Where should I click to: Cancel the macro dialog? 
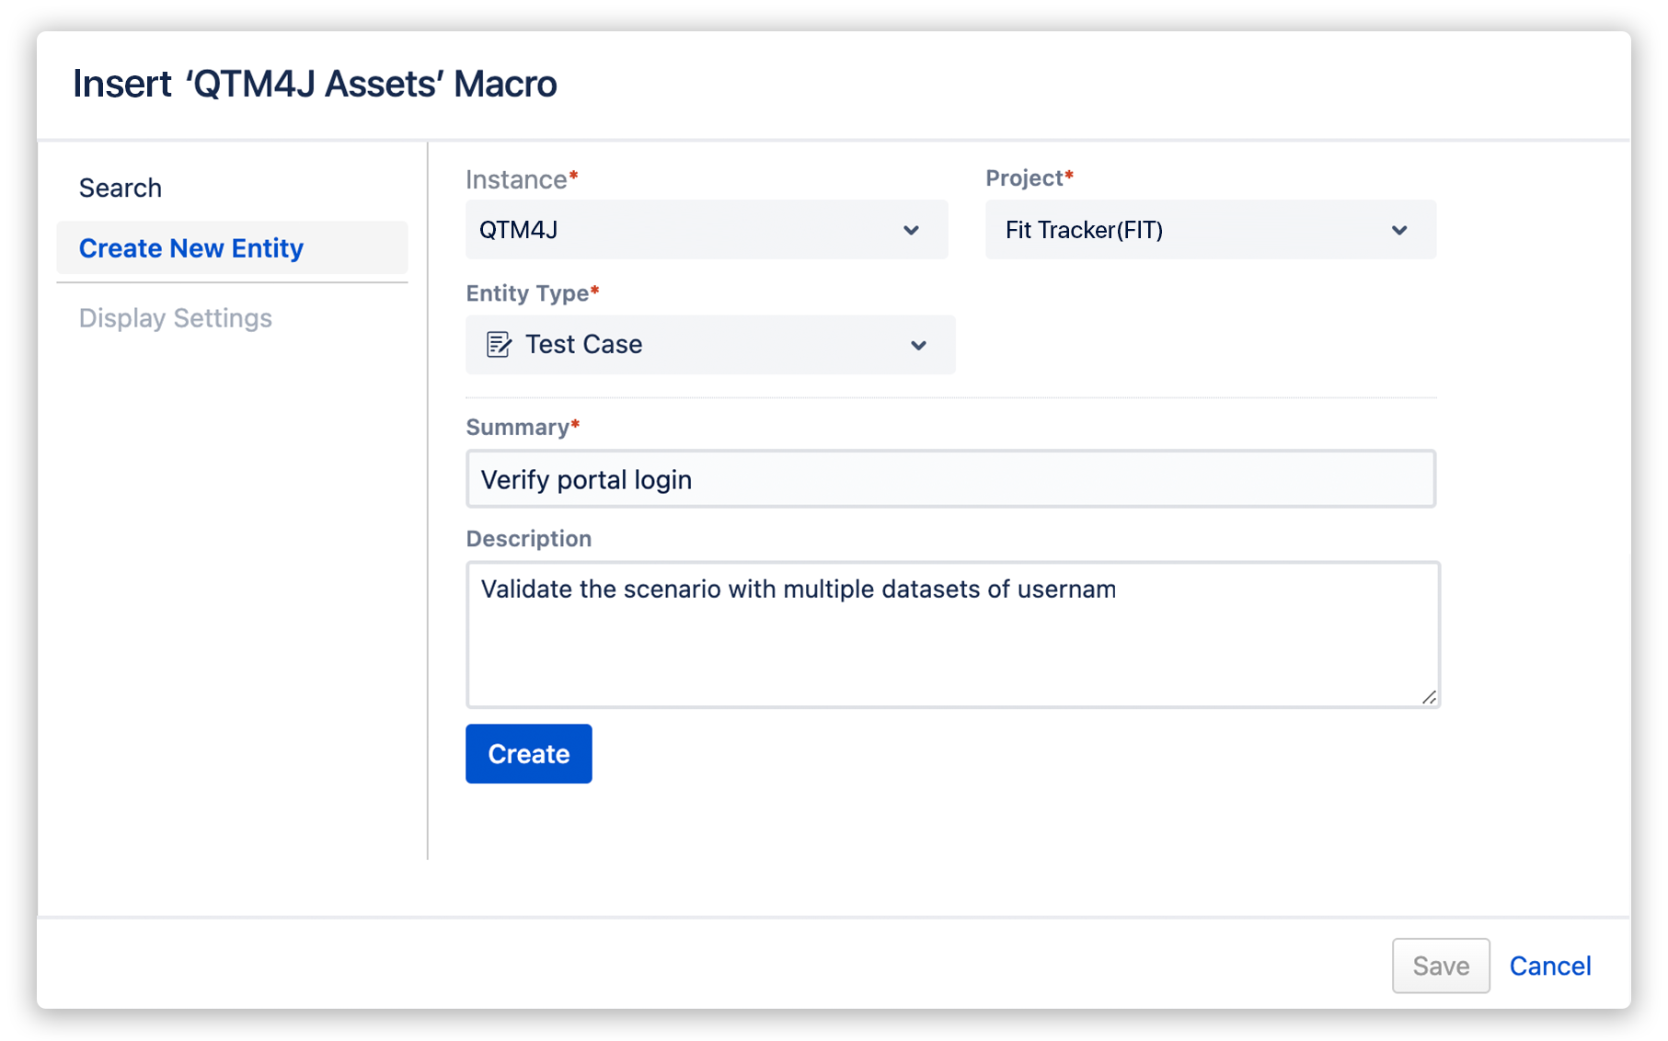click(x=1550, y=966)
